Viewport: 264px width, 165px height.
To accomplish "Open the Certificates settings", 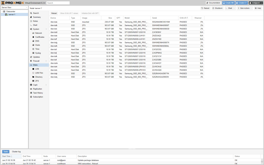I will click(40, 37).
